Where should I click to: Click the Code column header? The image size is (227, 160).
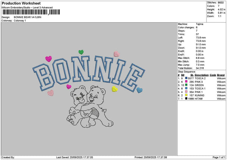tap(213, 75)
